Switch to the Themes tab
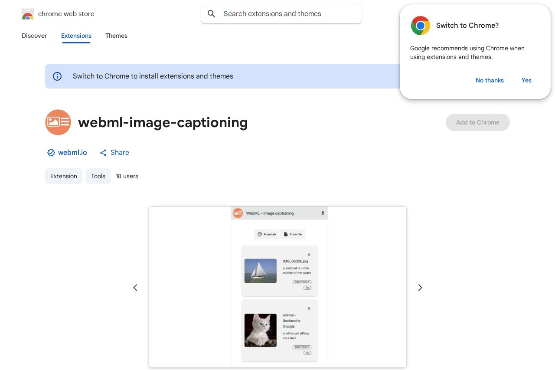555x370 pixels. (116, 36)
